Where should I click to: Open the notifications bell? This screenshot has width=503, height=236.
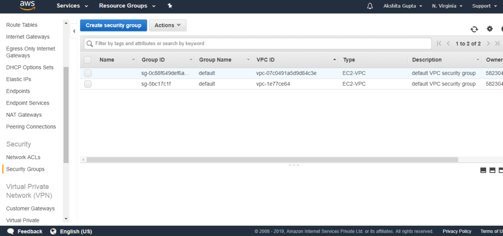click(x=370, y=6)
